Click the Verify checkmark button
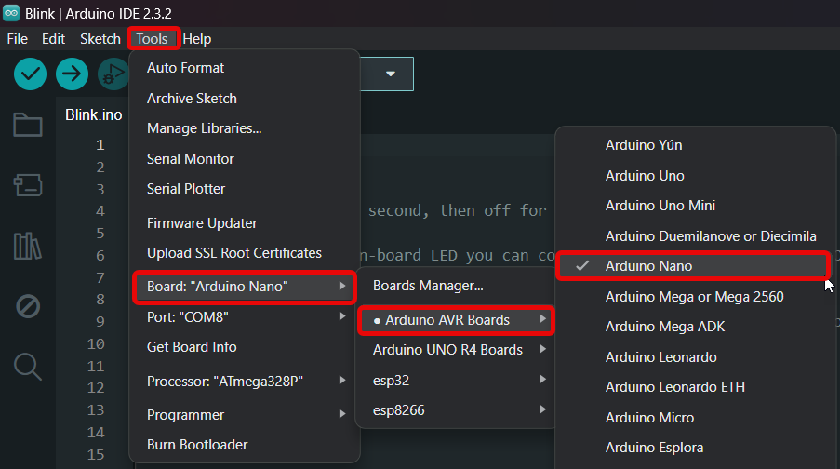The image size is (840, 469). coord(30,74)
